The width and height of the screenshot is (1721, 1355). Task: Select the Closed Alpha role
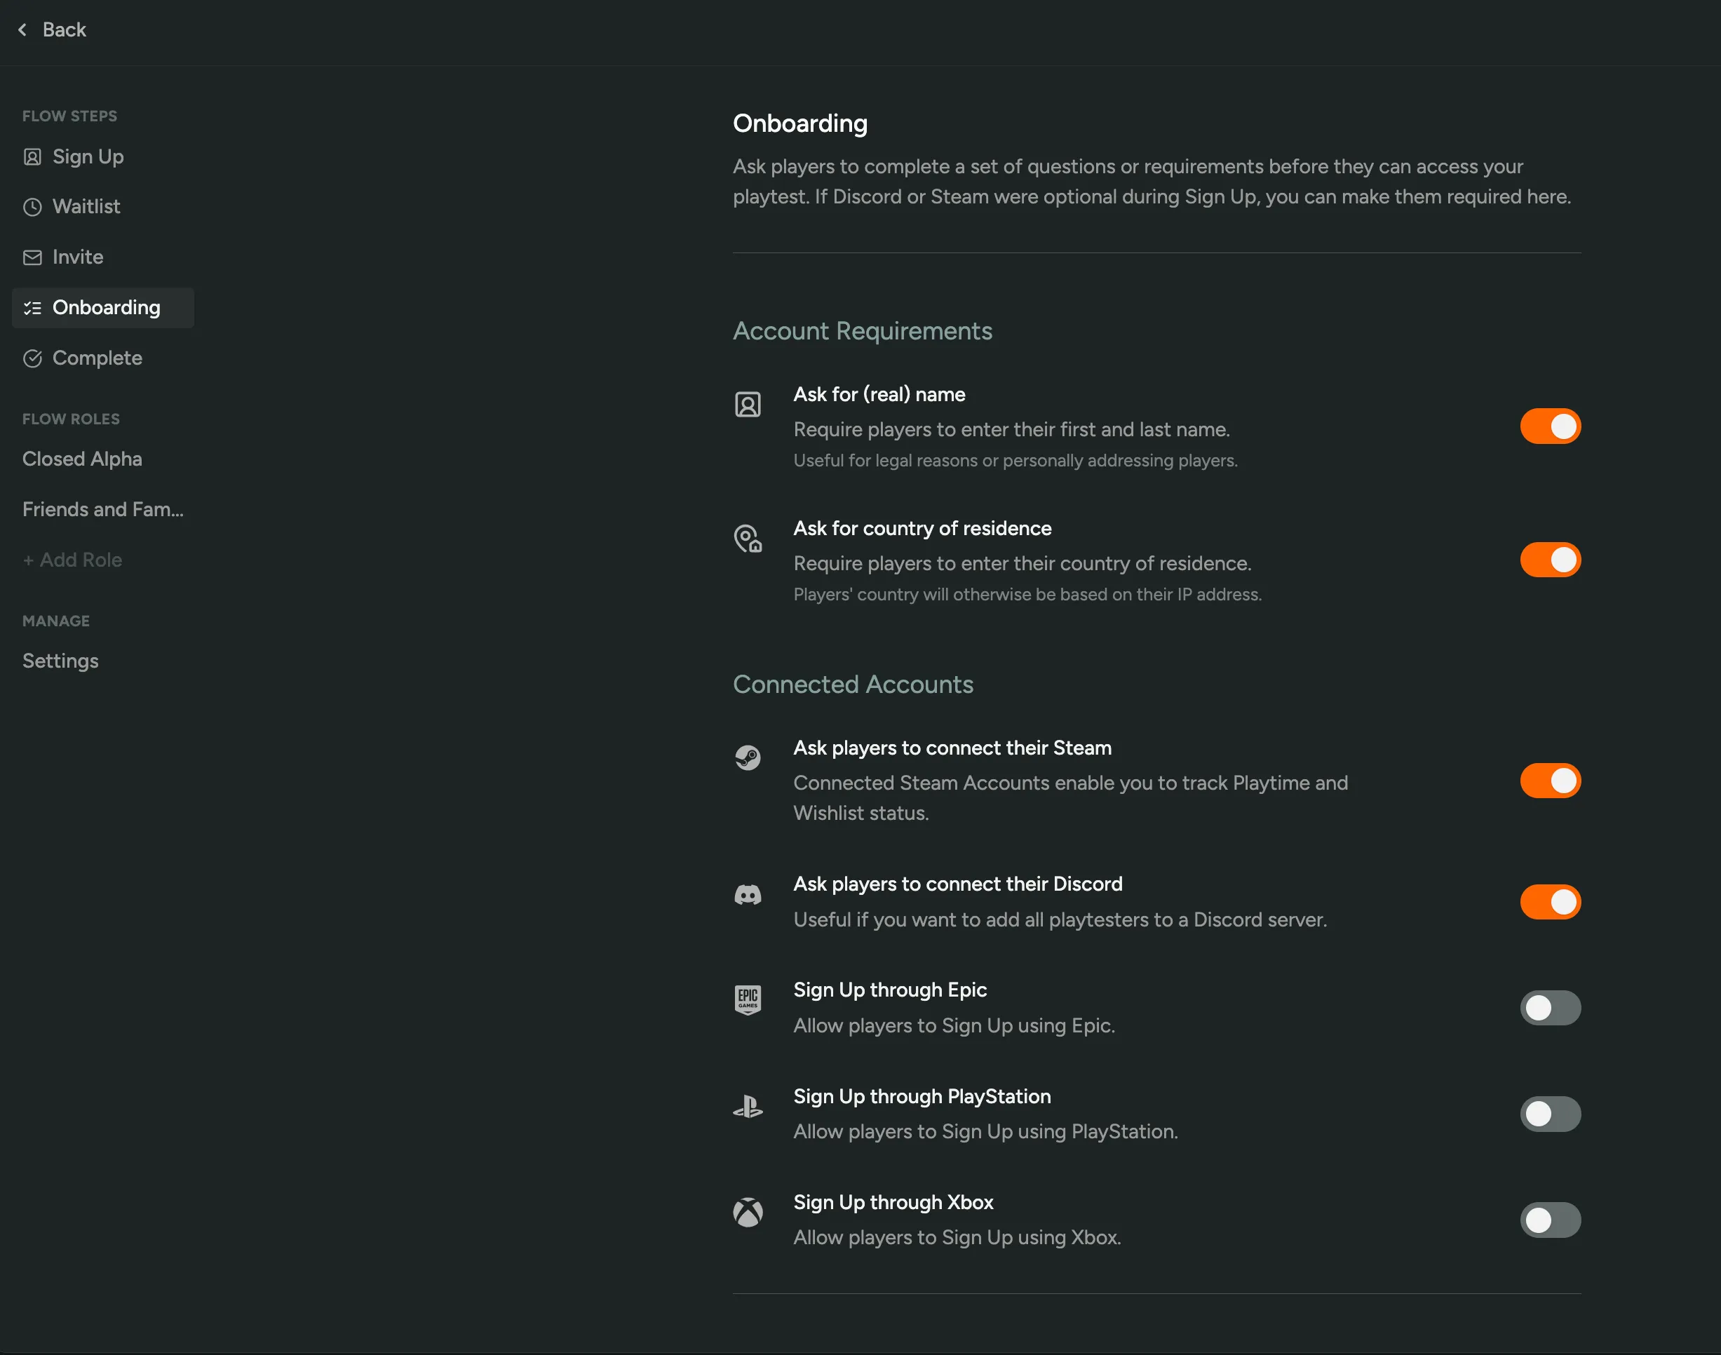click(x=81, y=459)
